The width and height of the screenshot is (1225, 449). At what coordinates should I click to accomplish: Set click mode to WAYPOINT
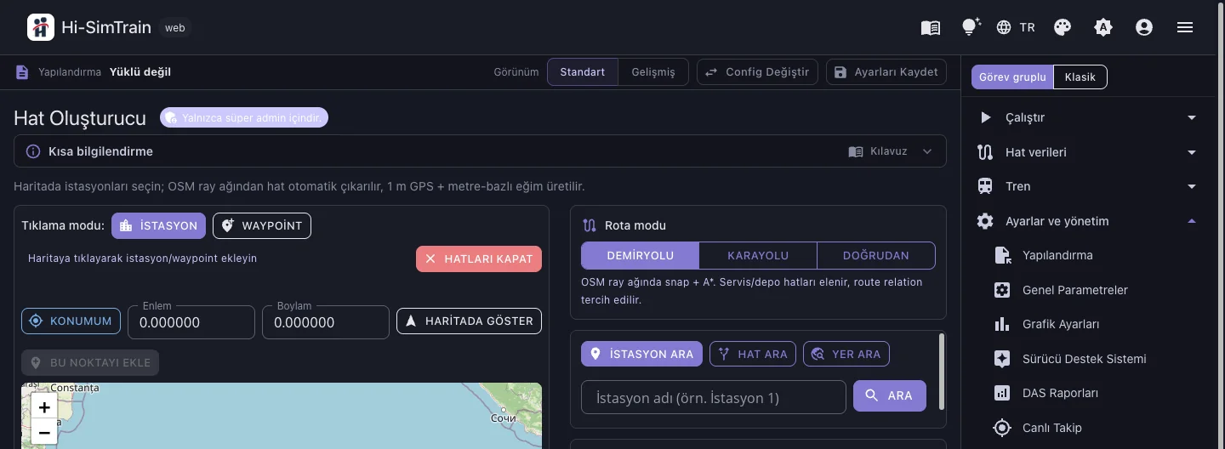coord(262,225)
